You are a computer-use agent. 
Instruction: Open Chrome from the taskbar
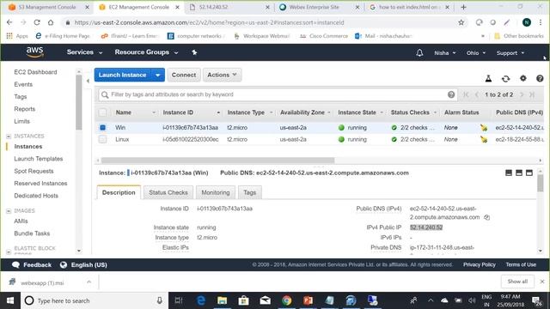coord(286,300)
